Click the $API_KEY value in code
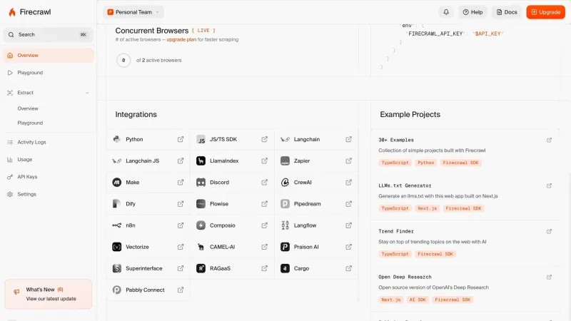The height and width of the screenshot is (321, 571). tap(487, 34)
